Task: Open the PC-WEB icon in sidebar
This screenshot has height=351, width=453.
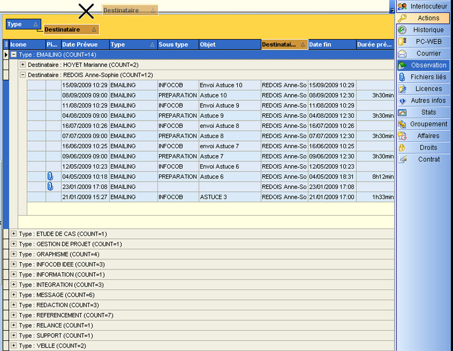Action: point(403,41)
